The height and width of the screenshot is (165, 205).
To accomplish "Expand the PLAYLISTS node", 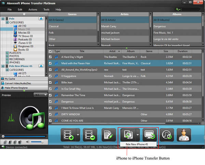I will [x=7, y=53].
